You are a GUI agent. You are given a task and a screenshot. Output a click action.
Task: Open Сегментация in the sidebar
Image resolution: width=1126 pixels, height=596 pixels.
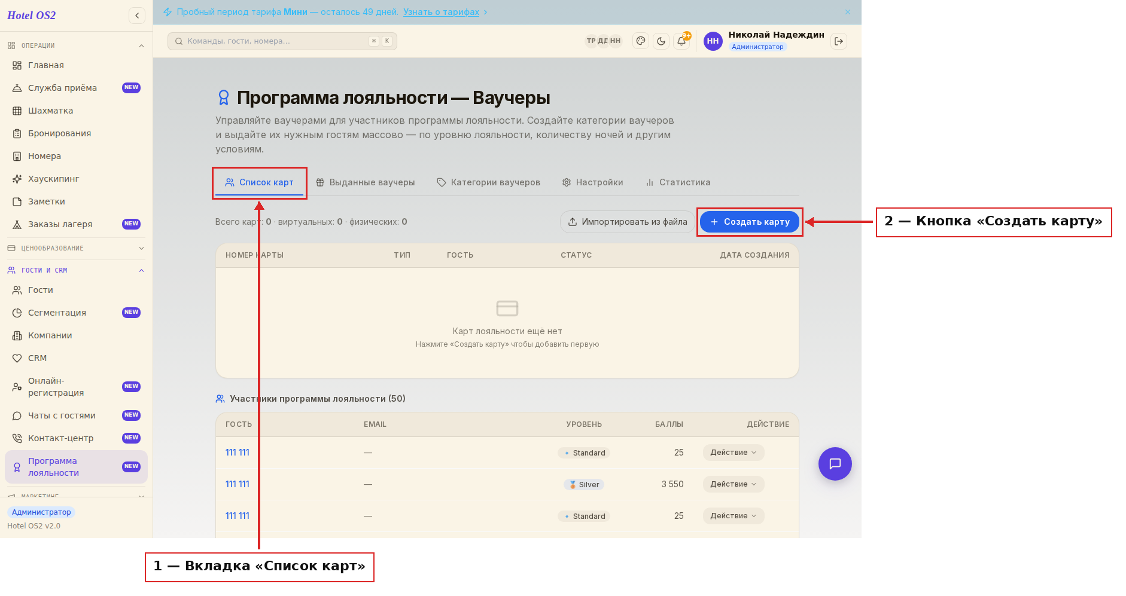click(x=76, y=313)
